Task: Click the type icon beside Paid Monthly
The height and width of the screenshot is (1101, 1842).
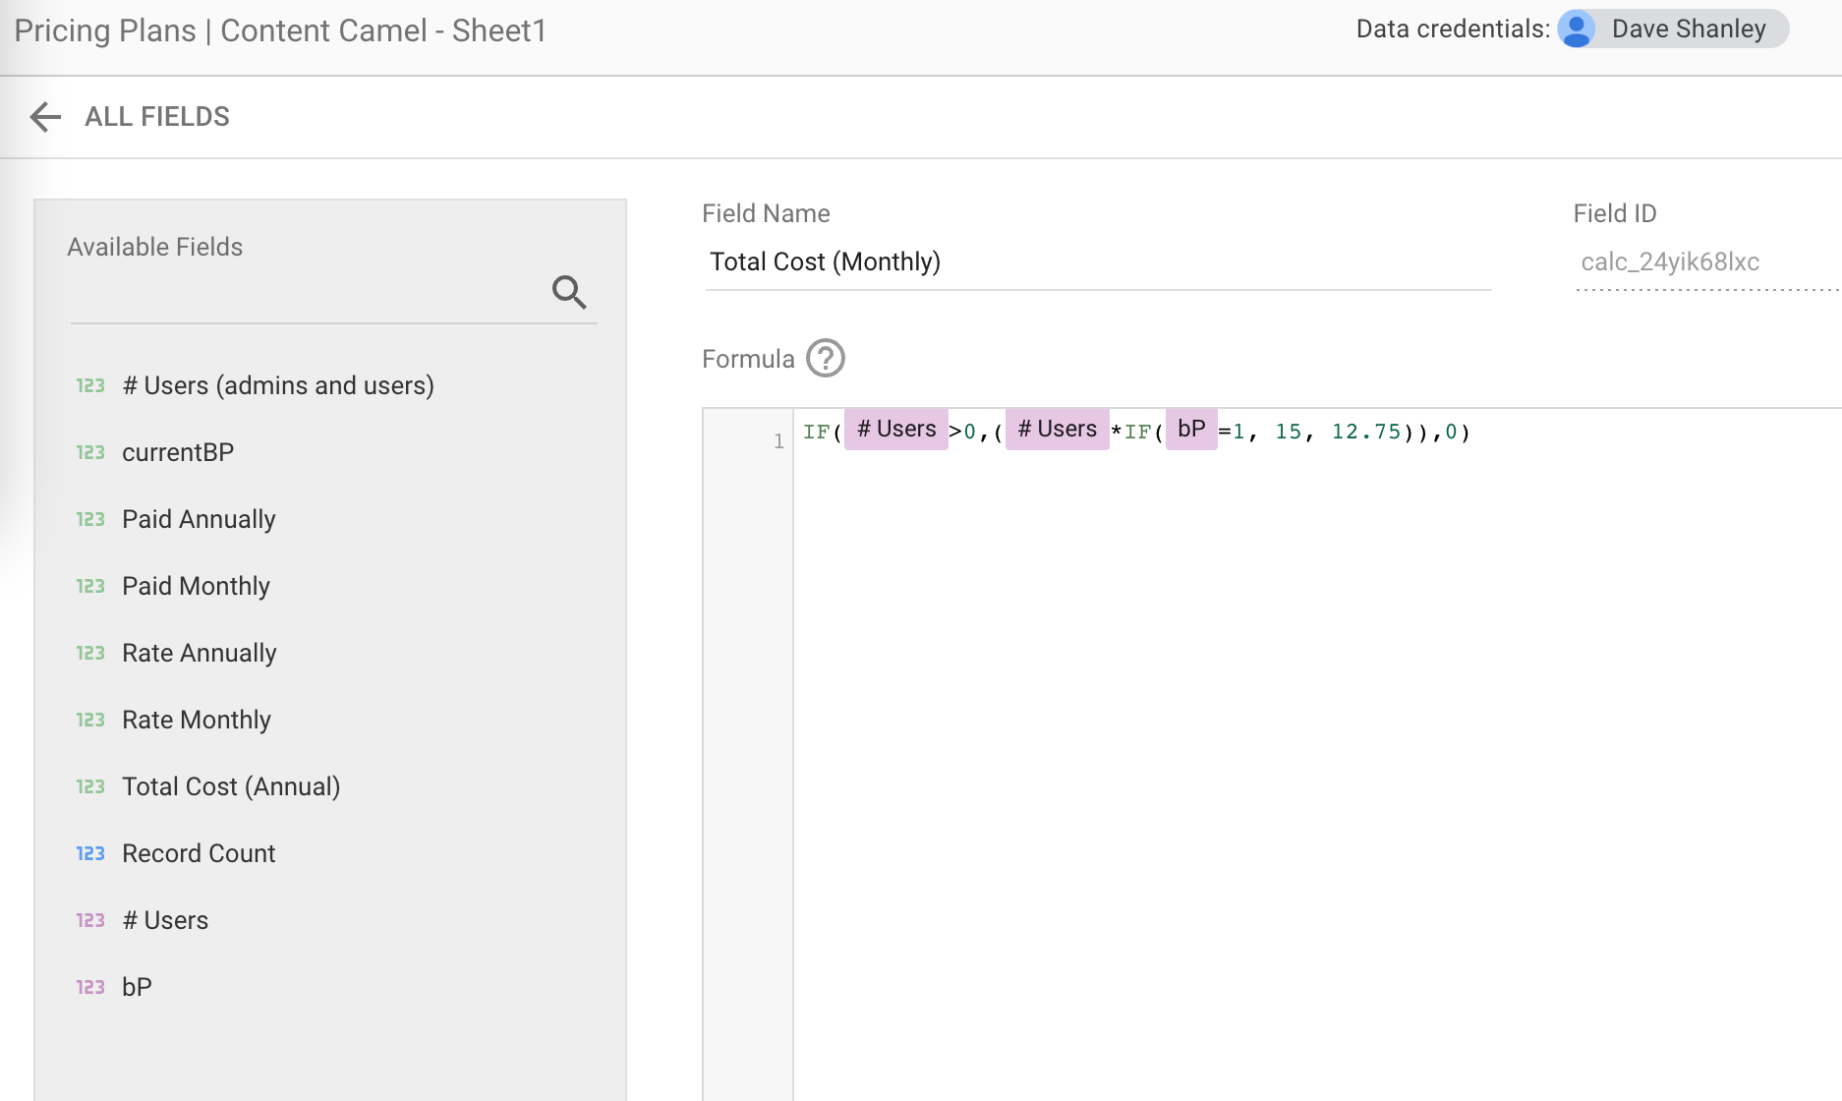Action: 90,587
